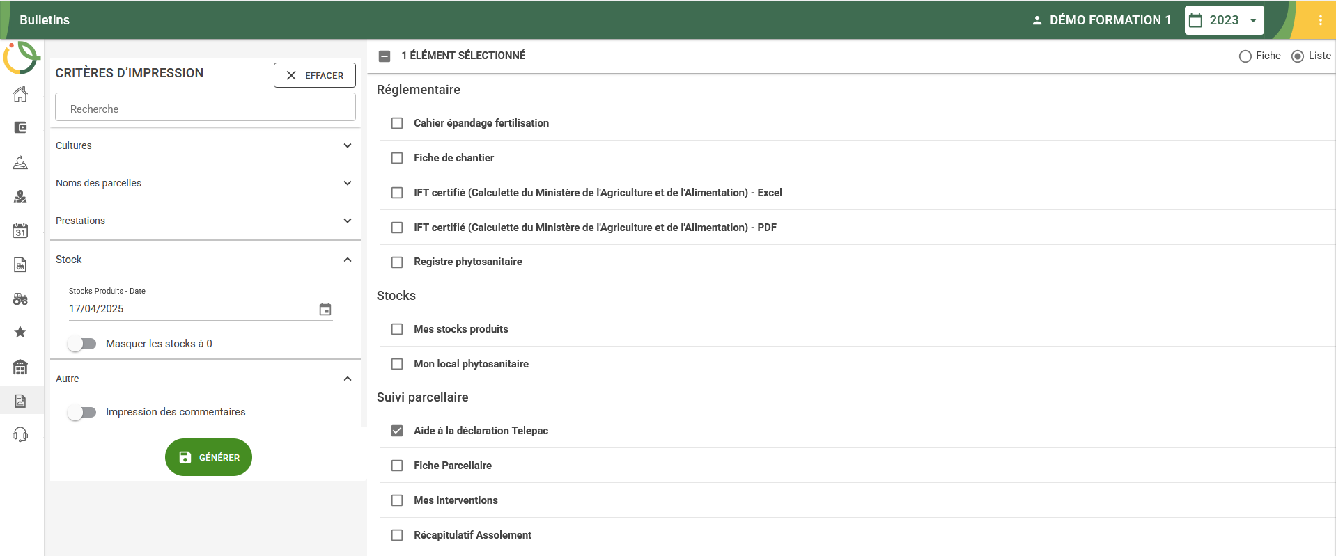Open the field rotation map icon

pyautogui.click(x=20, y=162)
